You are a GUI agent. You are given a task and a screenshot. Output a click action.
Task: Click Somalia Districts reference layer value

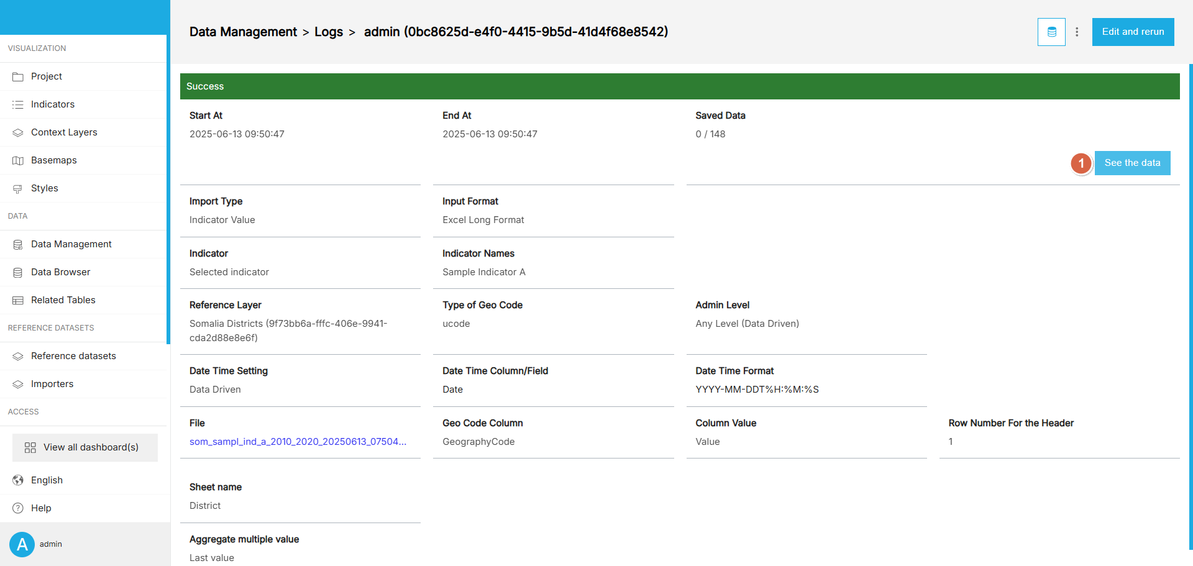[x=288, y=331]
